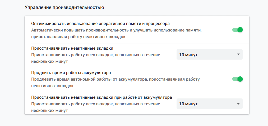268x126 pixels.
Task: Click the arrow of the battery 10 минут dropdown
Action: 238,104
